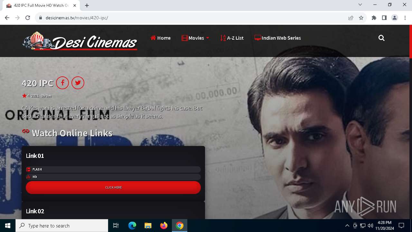Click the red CLICK HERE button
This screenshot has width=412, height=232.
pos(113,188)
